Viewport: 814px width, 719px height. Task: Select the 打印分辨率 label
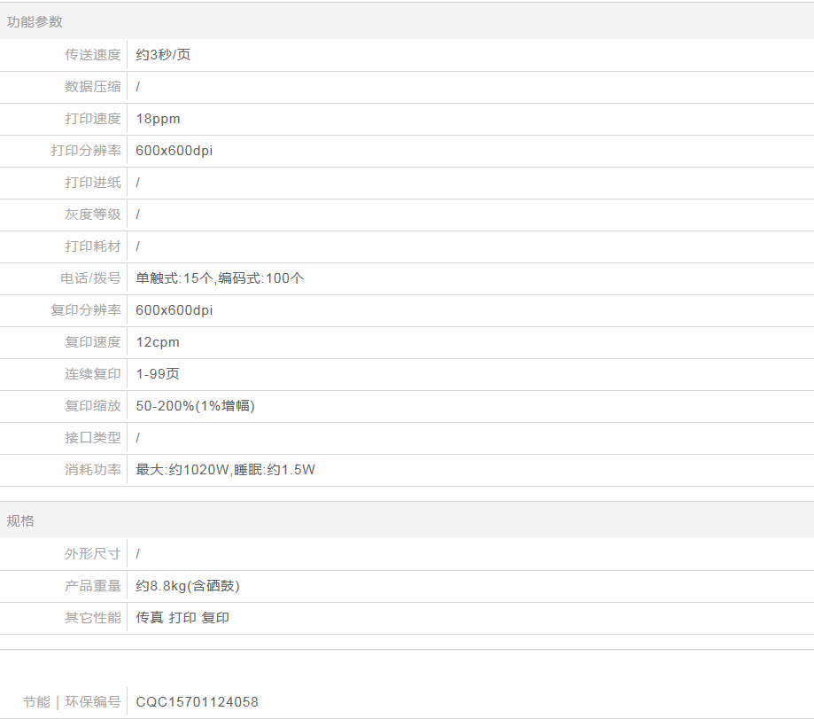point(85,151)
